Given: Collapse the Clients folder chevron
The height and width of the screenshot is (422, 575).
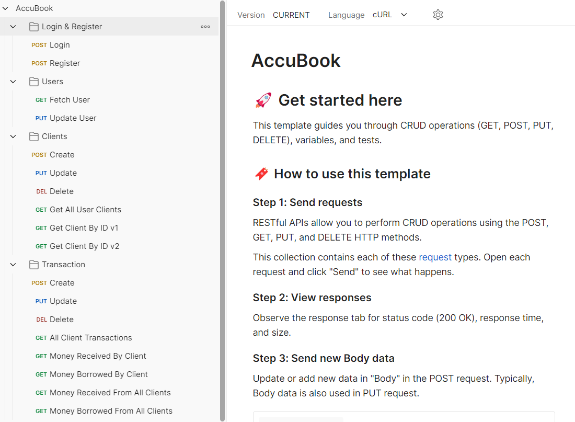Looking at the screenshot, I should pos(13,136).
